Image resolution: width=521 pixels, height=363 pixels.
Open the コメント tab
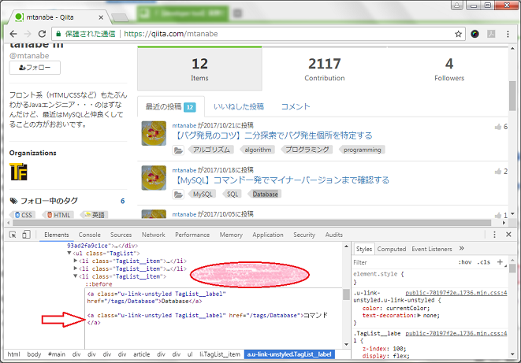296,106
